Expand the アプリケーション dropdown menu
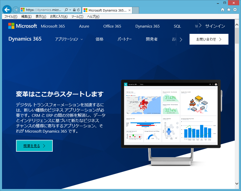This screenshot has height=191, width=241. coord(69,39)
